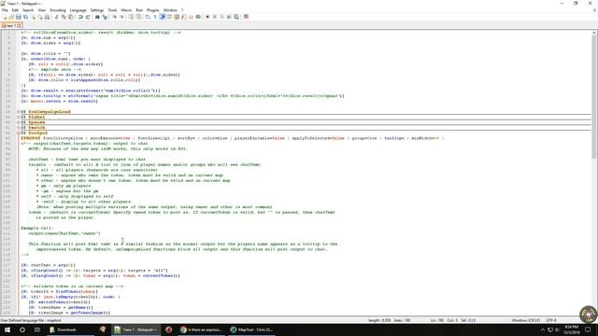Click the Stop Recording macro icon
This screenshot has height=336, width=598.
(214, 17)
